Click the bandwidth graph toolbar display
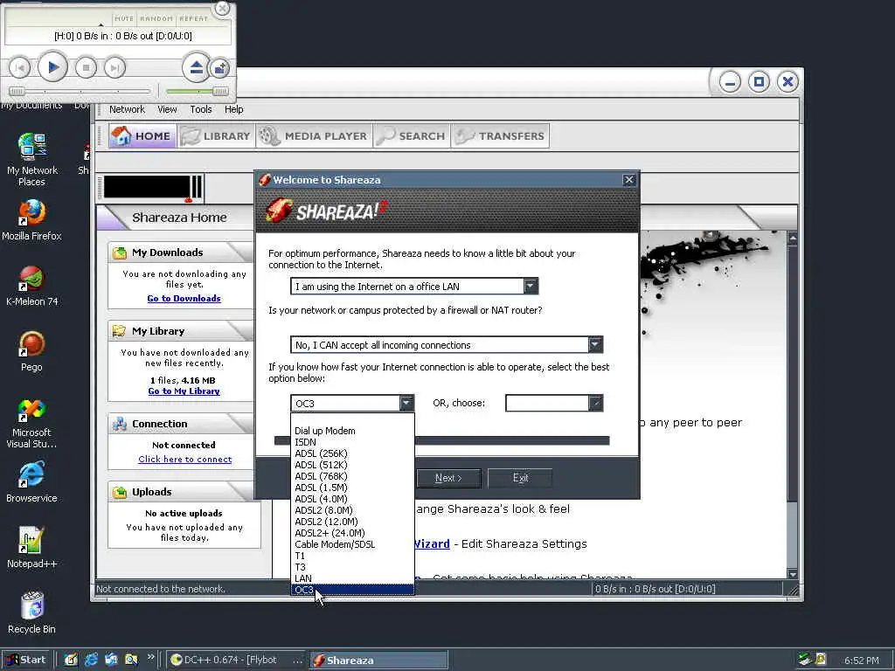This screenshot has width=895, height=671. (152, 188)
